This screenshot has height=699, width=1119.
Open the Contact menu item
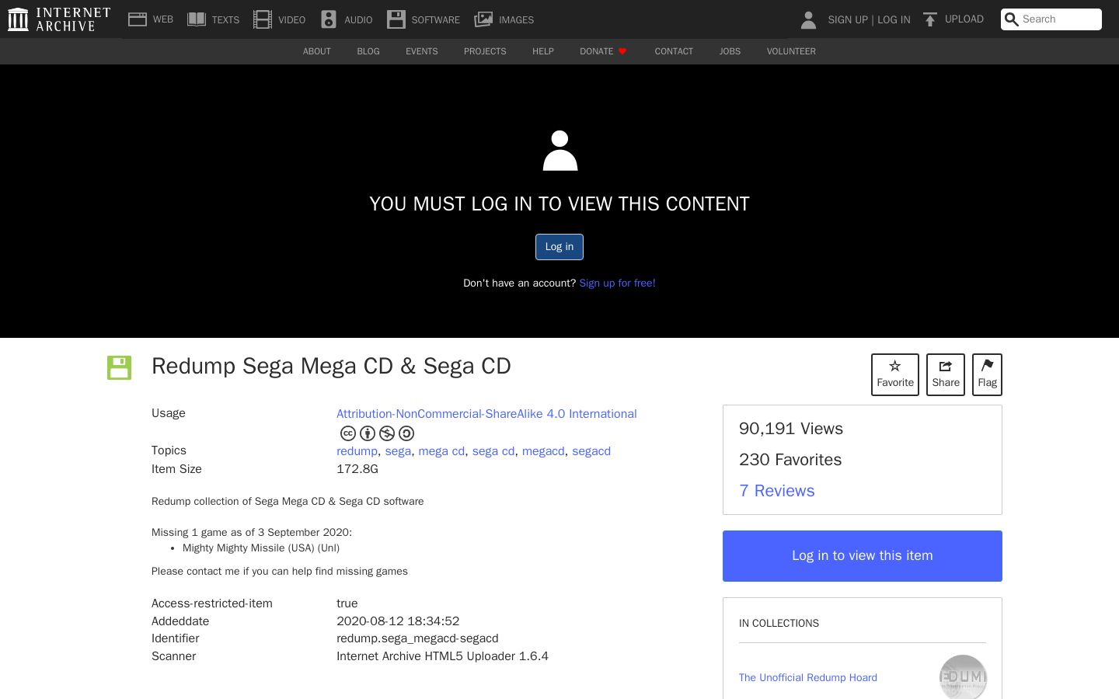674,51
